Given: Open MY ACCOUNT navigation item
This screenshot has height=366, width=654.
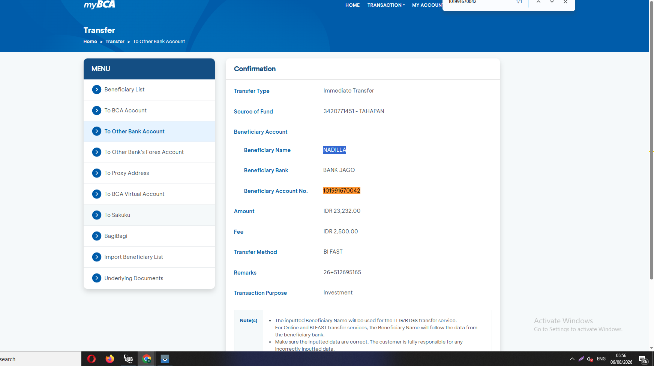Looking at the screenshot, I should [427, 5].
